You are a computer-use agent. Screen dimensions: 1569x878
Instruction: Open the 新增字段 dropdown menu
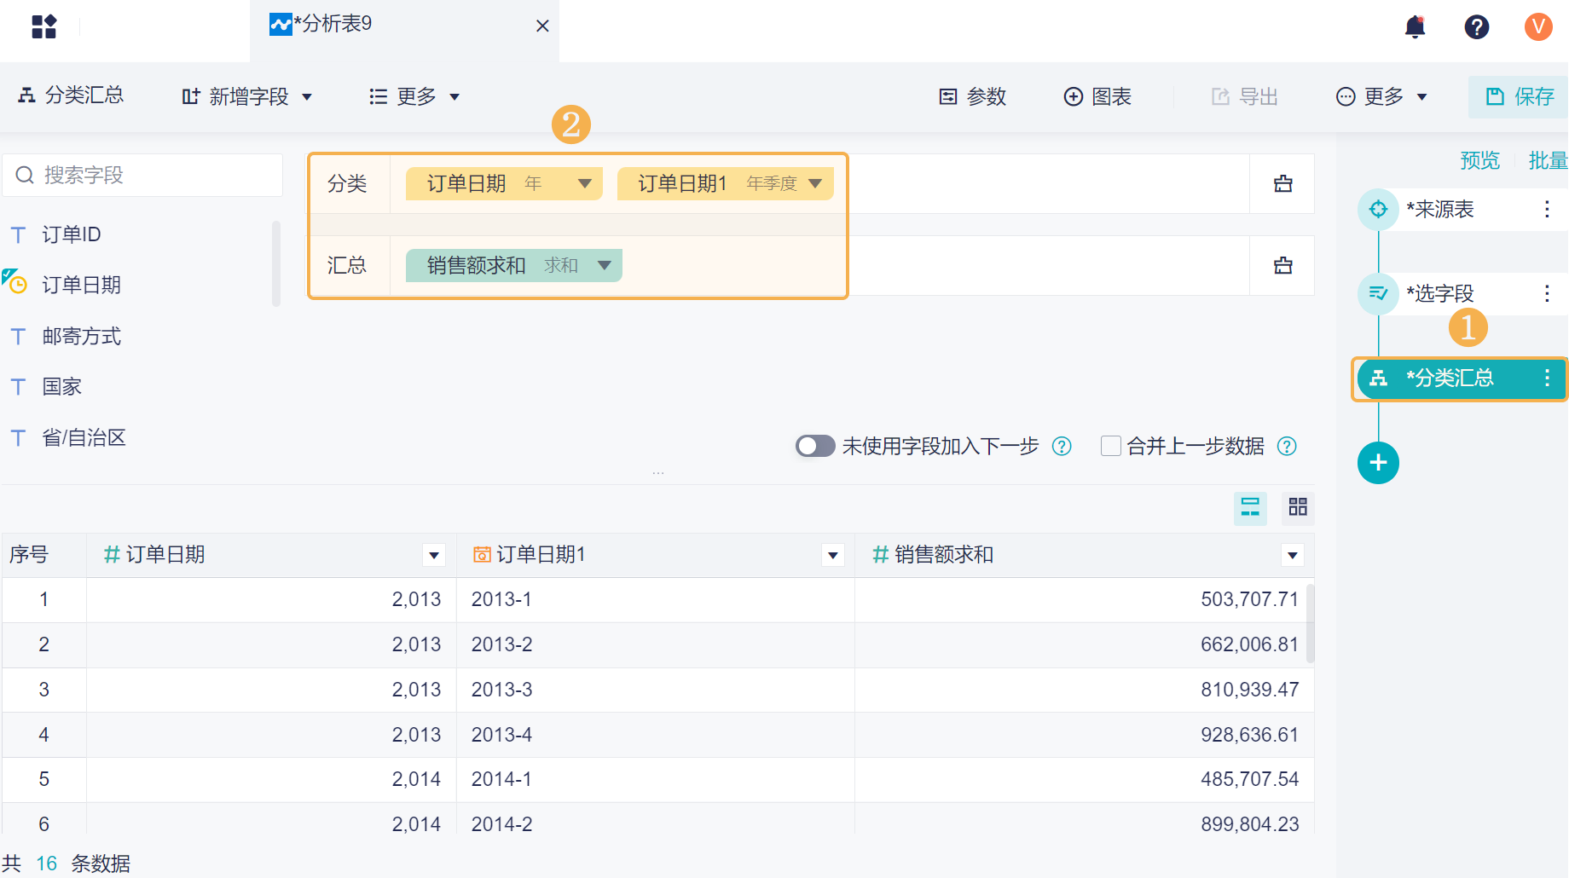(x=246, y=97)
